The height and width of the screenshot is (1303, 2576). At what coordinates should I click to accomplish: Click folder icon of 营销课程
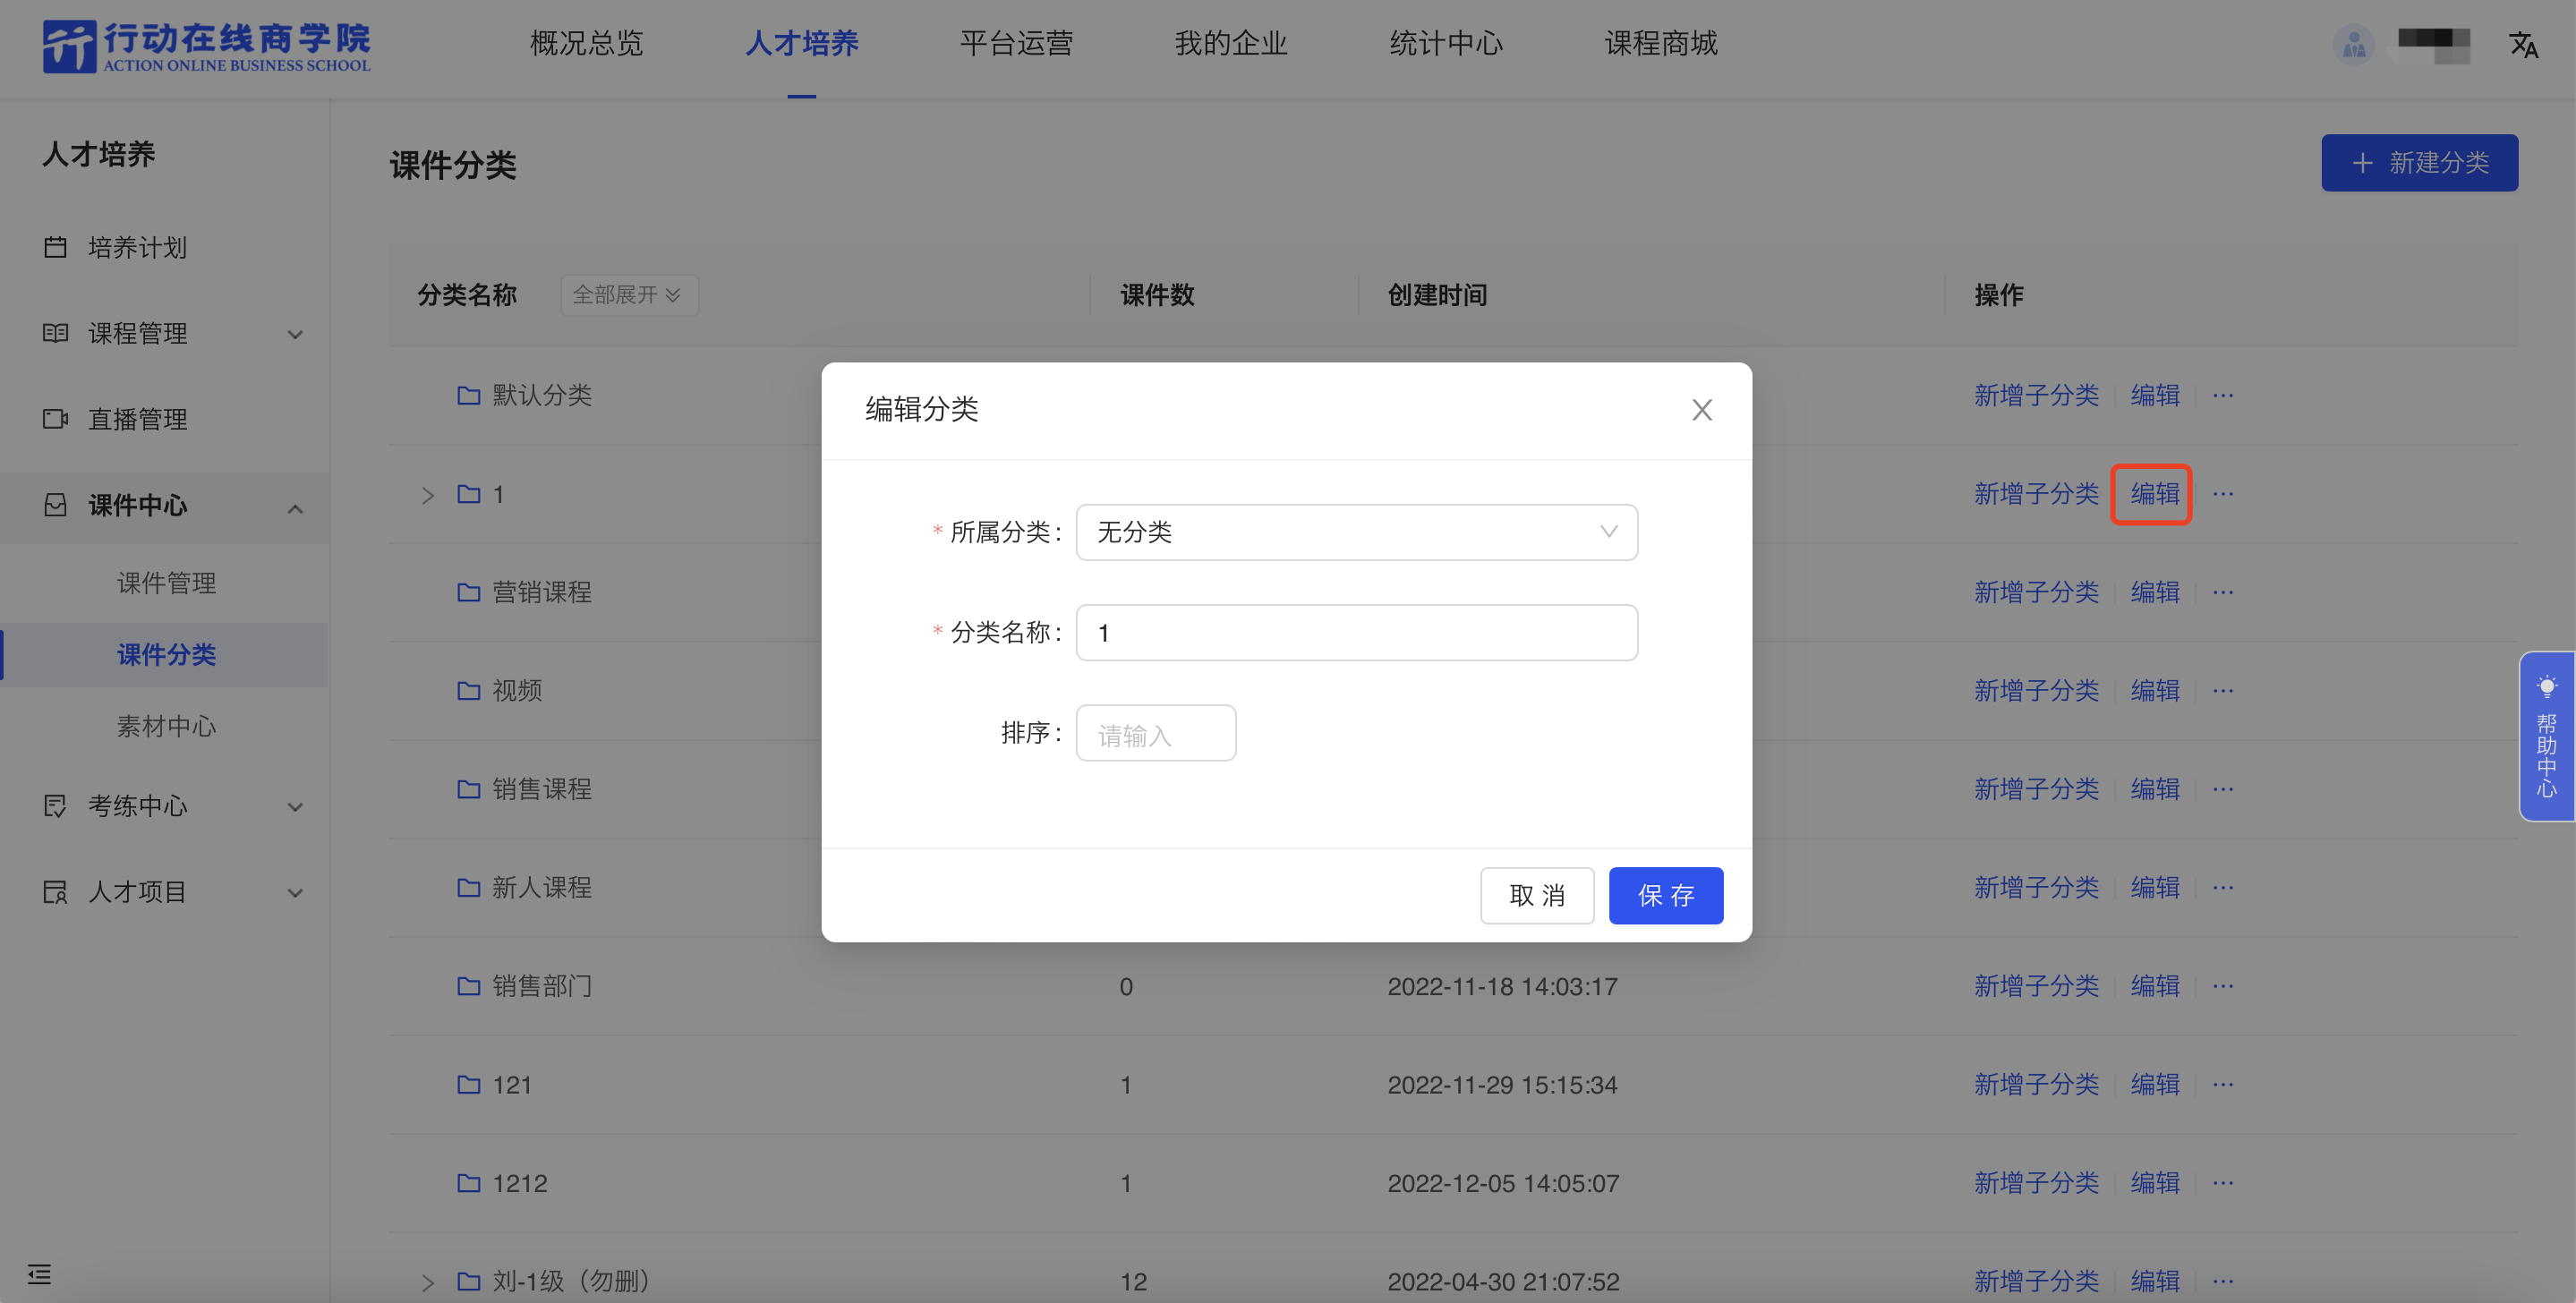469,592
